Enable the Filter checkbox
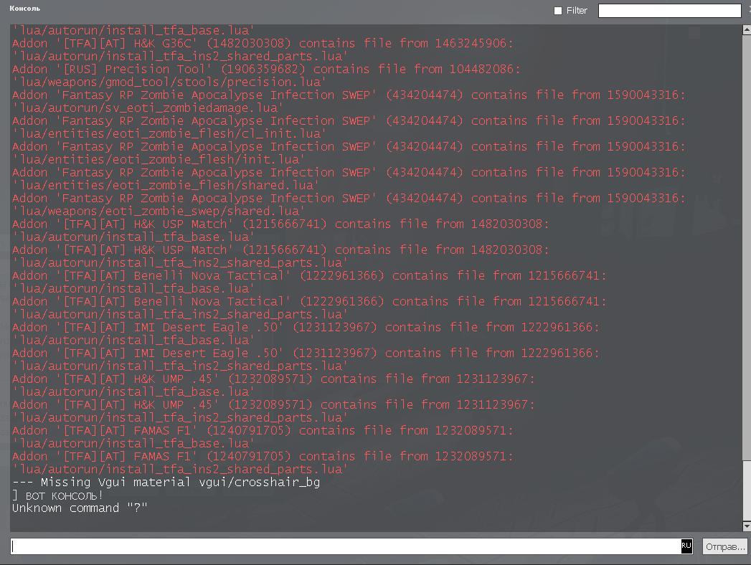The image size is (751, 565). click(558, 11)
